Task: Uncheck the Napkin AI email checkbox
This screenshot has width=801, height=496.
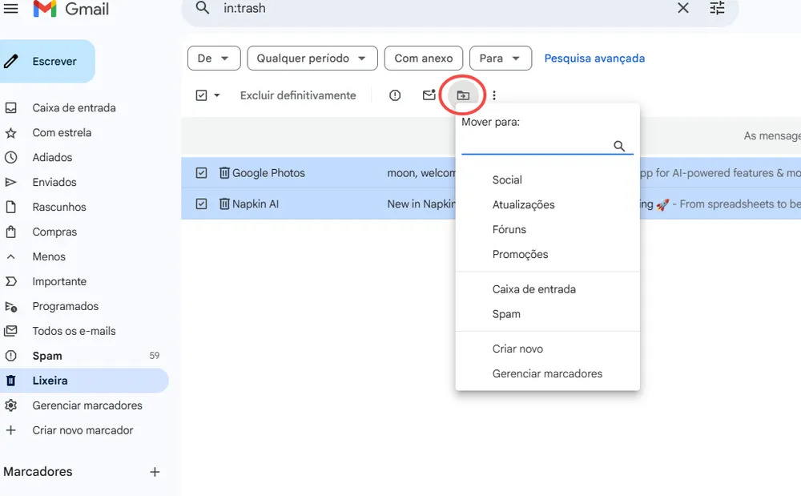Action: point(201,204)
